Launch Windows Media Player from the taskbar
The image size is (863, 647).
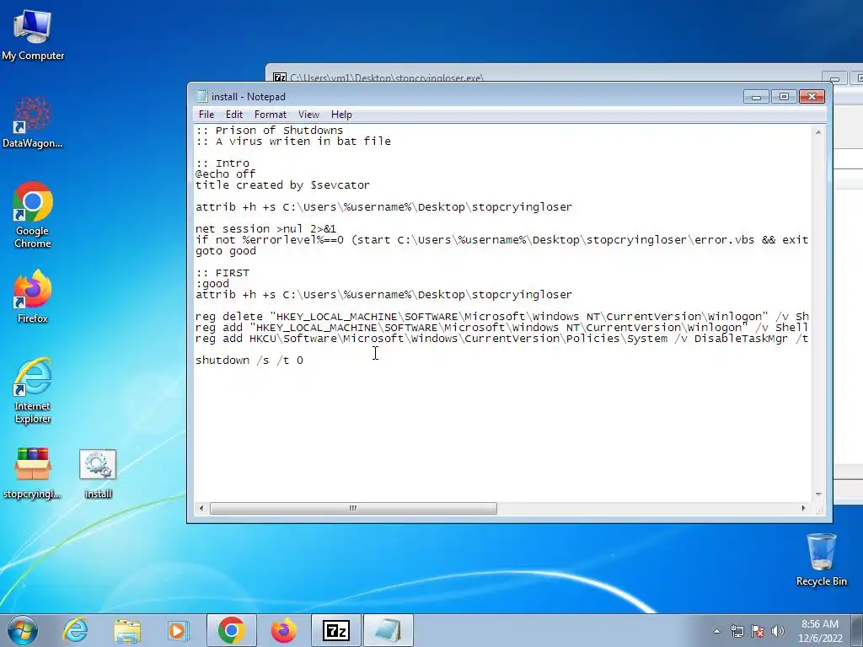(179, 630)
